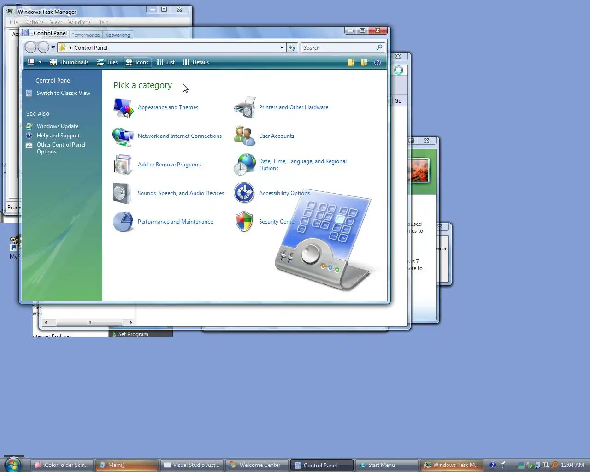
Task: Switch to iColorFolder Skin taskbar button
Action: (62, 465)
